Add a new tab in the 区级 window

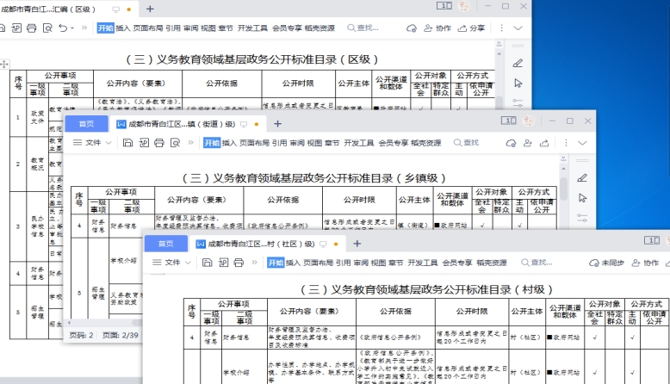[150, 9]
